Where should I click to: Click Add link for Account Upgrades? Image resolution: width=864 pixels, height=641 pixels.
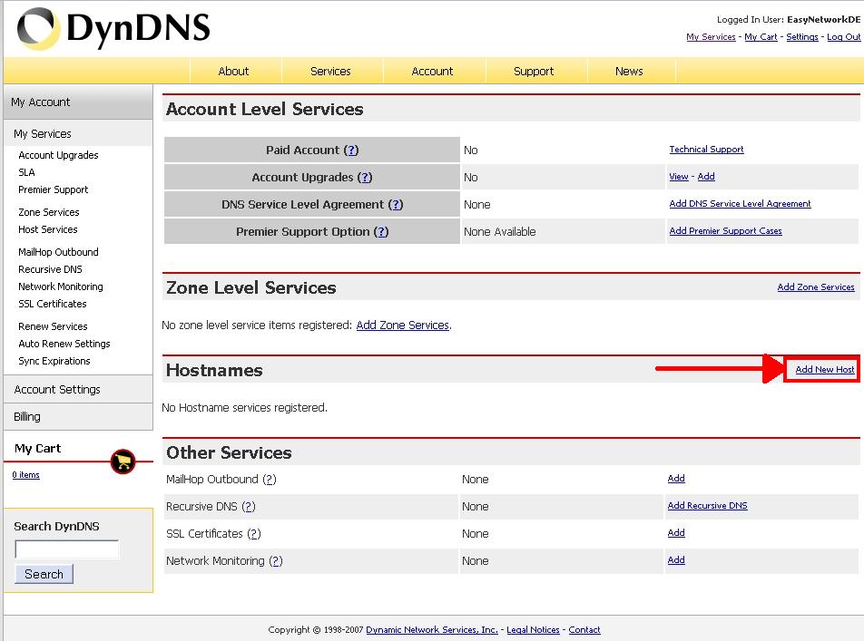click(x=706, y=176)
